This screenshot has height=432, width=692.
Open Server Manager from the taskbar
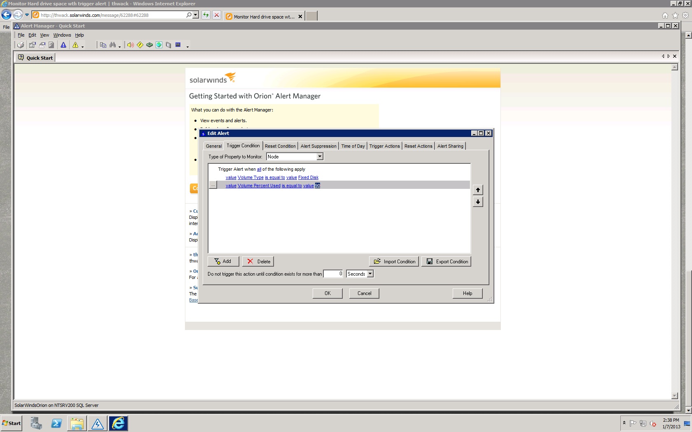[36, 423]
